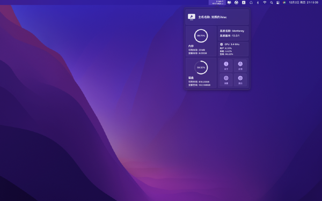Click the round globe-like menu bar icon

236,3
